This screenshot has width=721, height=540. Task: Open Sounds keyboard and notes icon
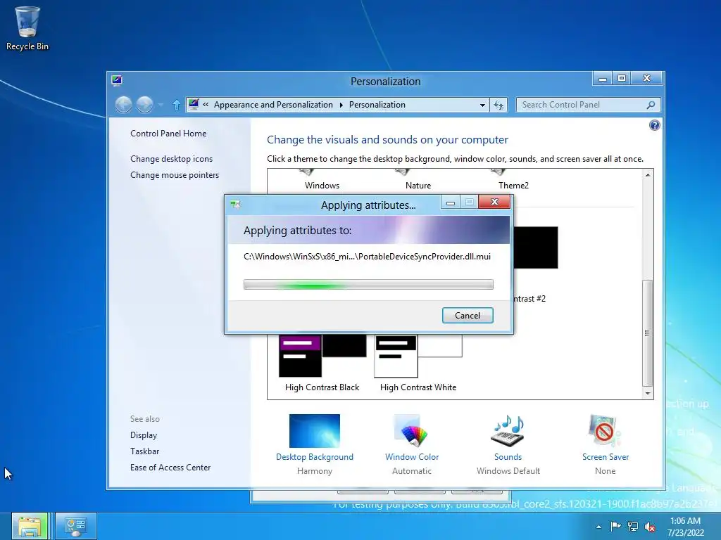pyautogui.click(x=508, y=431)
